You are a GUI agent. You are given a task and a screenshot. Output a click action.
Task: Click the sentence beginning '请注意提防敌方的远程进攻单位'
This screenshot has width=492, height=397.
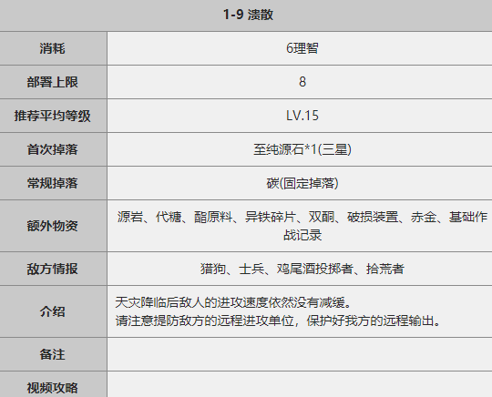(278, 321)
